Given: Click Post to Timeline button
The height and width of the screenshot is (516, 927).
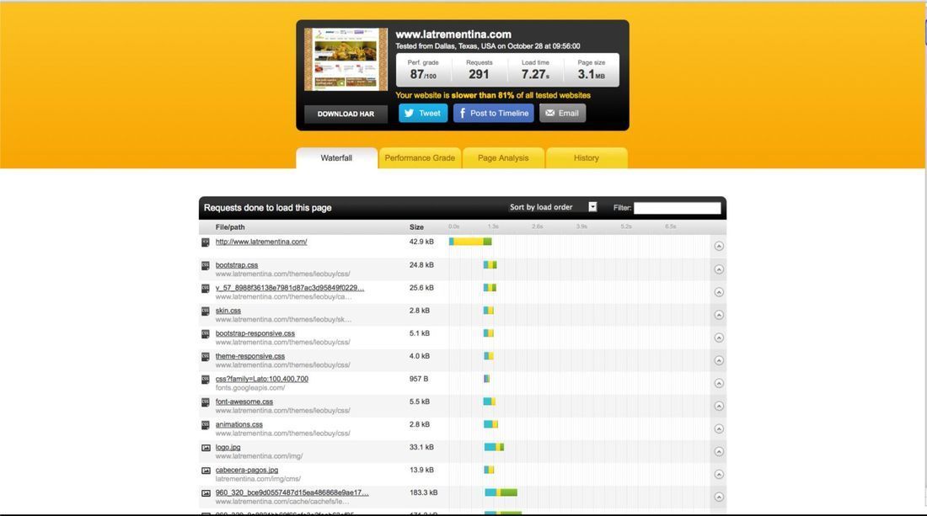Looking at the screenshot, I should pyautogui.click(x=494, y=113).
